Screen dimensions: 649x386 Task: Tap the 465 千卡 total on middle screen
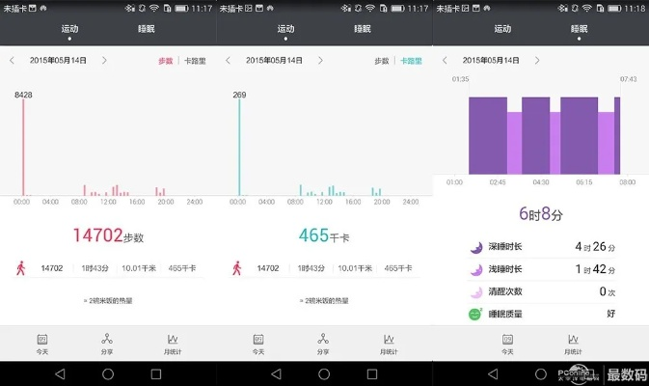323,234
